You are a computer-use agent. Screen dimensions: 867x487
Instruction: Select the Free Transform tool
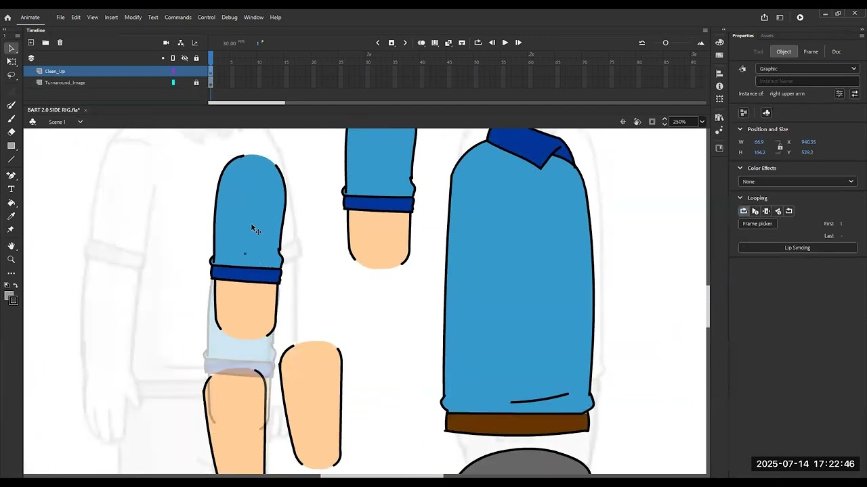pyautogui.click(x=12, y=62)
